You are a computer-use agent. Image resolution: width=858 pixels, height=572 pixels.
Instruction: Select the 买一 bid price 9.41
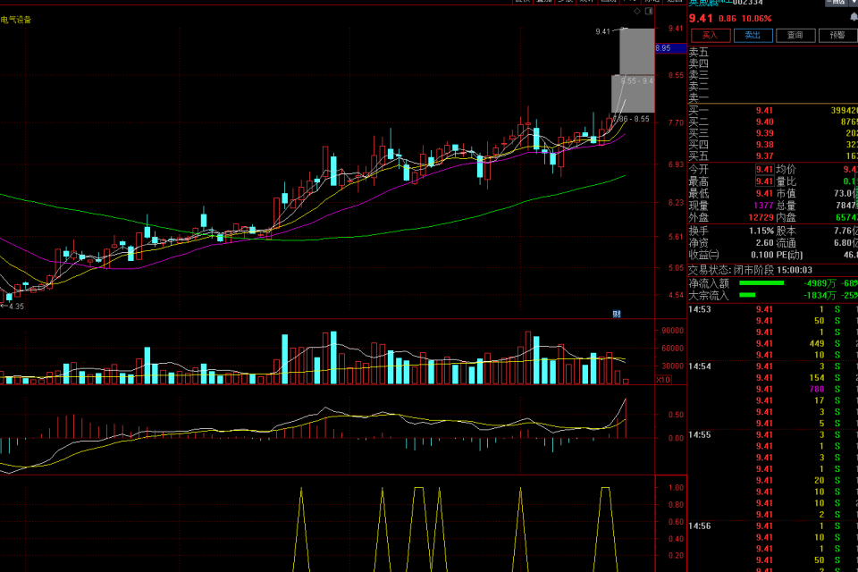pyautogui.click(x=764, y=111)
